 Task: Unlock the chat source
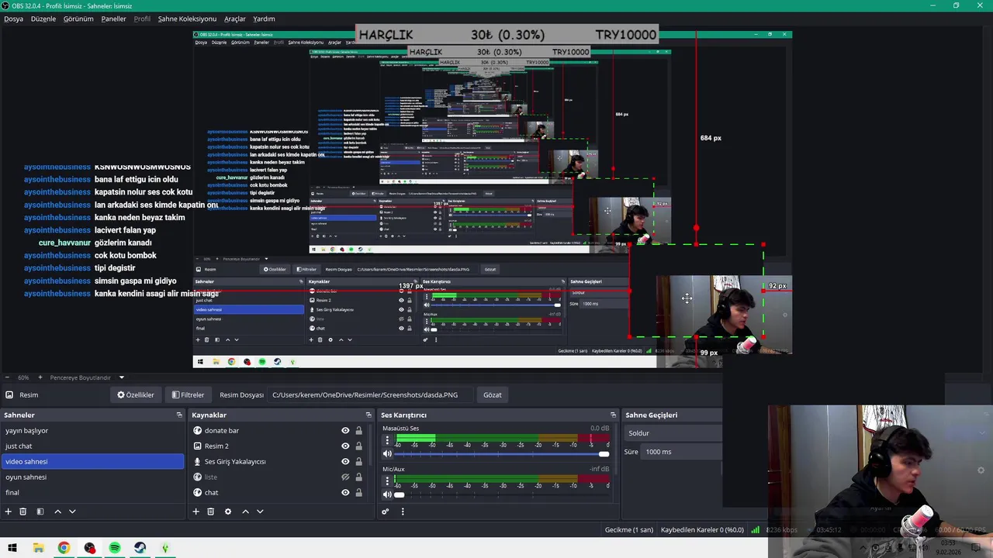point(358,493)
